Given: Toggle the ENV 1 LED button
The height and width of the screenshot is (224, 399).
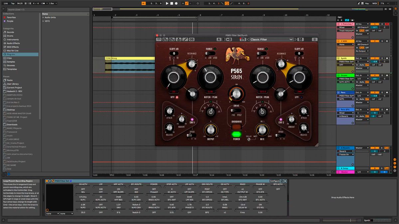Looking at the screenshot, I should tap(192, 119).
